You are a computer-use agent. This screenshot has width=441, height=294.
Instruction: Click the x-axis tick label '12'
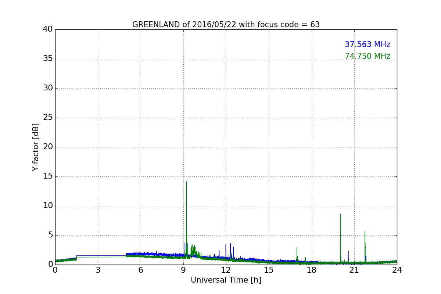pos(226,270)
